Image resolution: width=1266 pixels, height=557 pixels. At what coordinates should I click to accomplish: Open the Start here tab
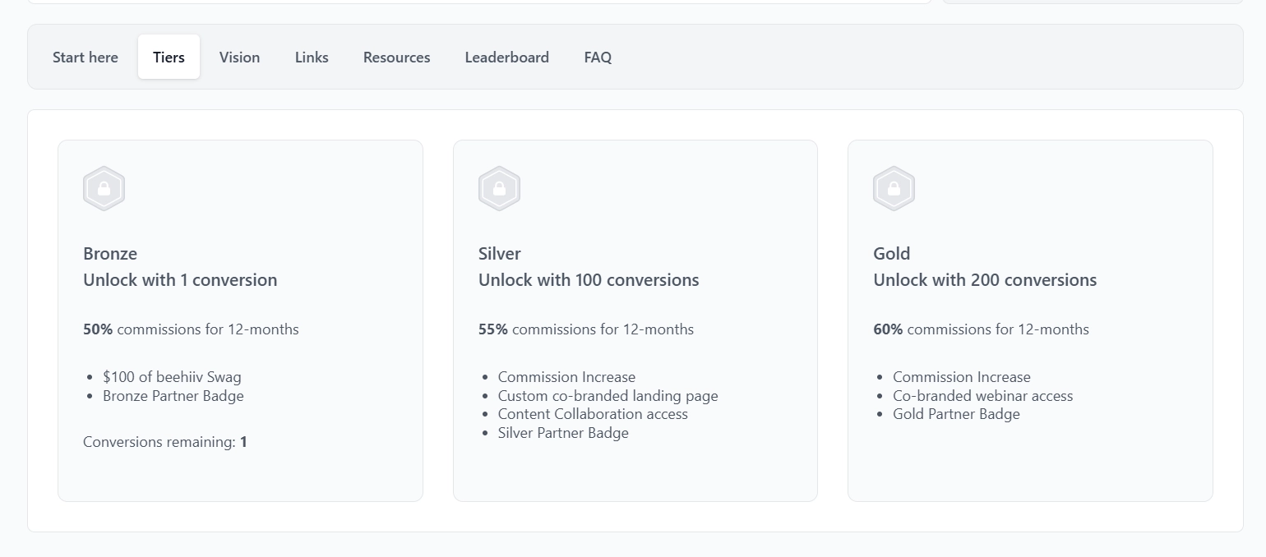click(85, 57)
